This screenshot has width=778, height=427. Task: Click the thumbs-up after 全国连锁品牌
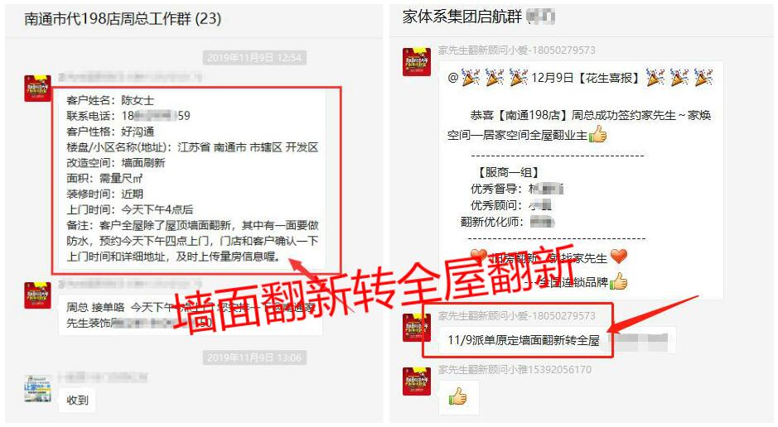(619, 281)
